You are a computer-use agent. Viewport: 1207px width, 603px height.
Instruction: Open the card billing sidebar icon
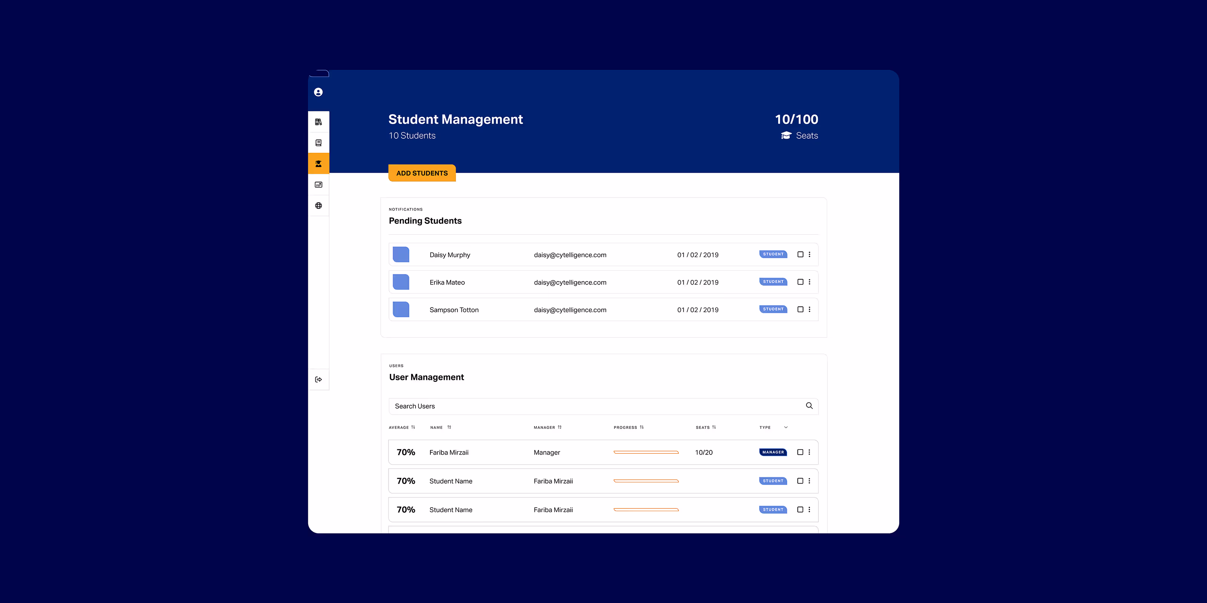318,184
